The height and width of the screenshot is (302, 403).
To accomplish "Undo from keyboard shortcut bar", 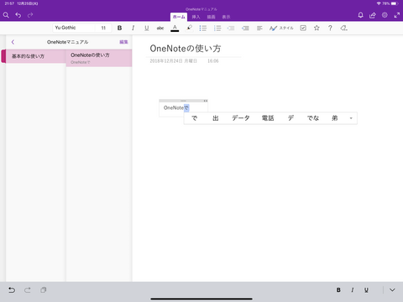I will (x=12, y=290).
